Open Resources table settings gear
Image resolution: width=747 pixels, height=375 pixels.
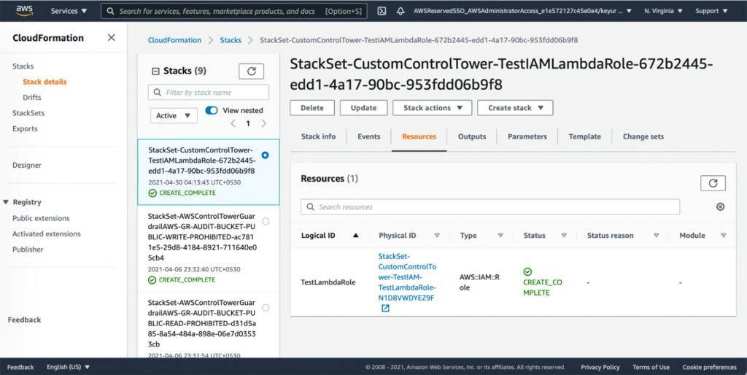pos(720,206)
